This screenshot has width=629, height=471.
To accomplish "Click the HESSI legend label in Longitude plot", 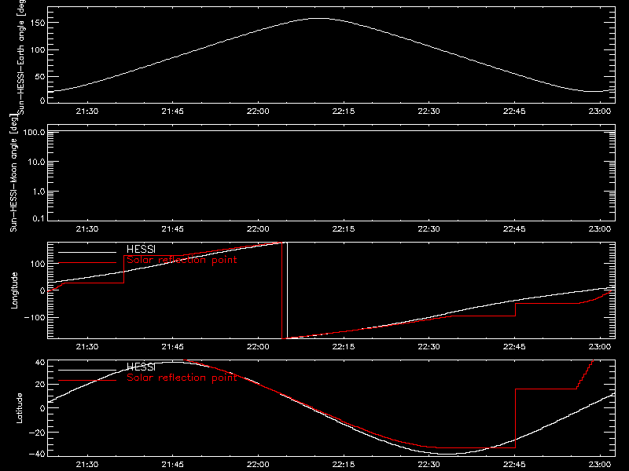I will coord(141,249).
